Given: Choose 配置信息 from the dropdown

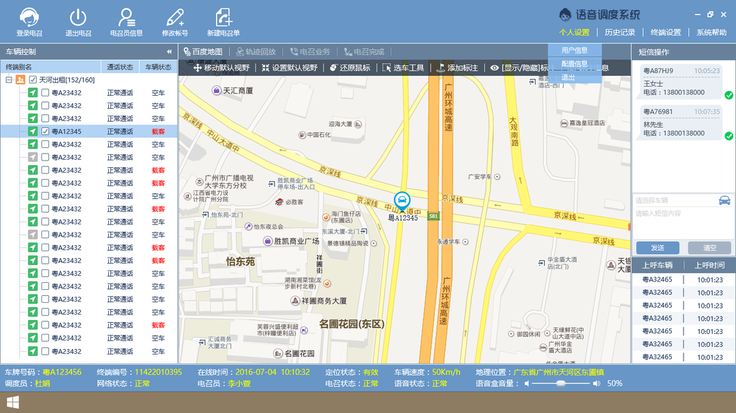Looking at the screenshot, I should [575, 64].
